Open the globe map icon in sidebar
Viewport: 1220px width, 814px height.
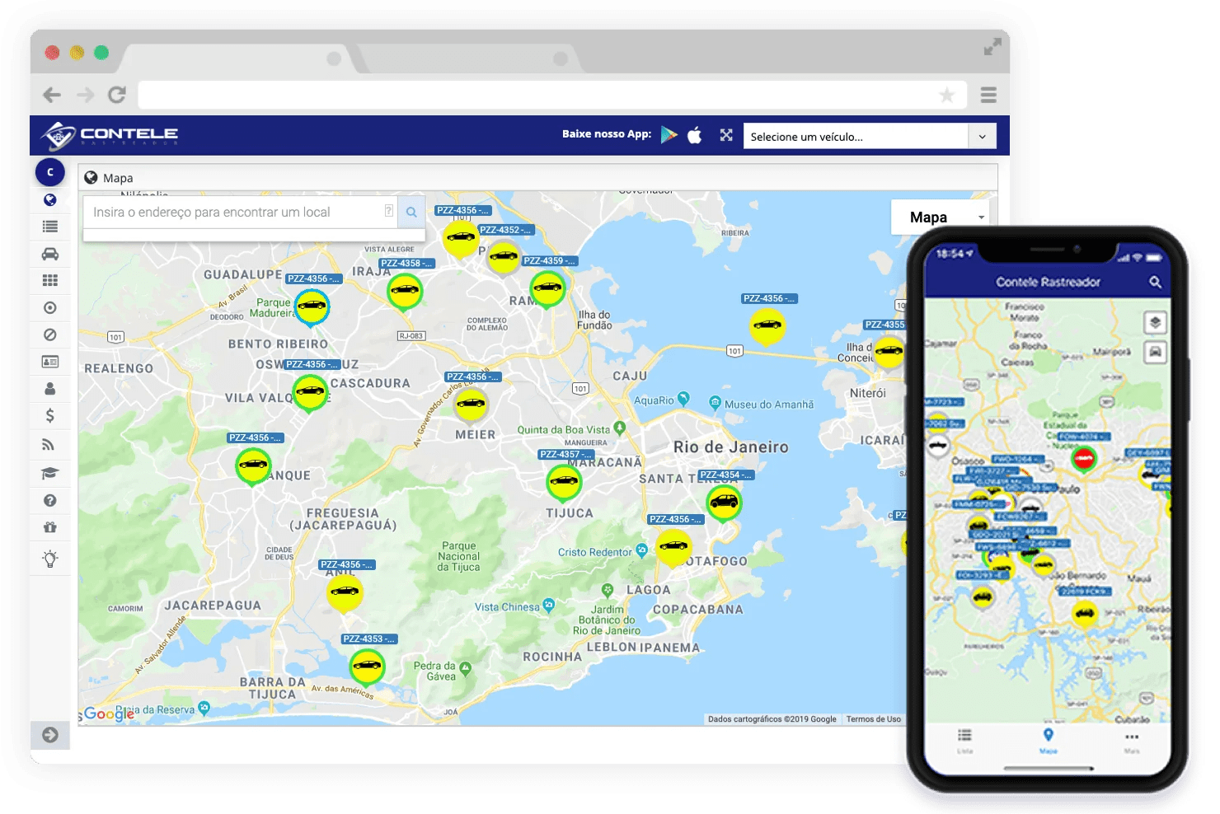(50, 200)
